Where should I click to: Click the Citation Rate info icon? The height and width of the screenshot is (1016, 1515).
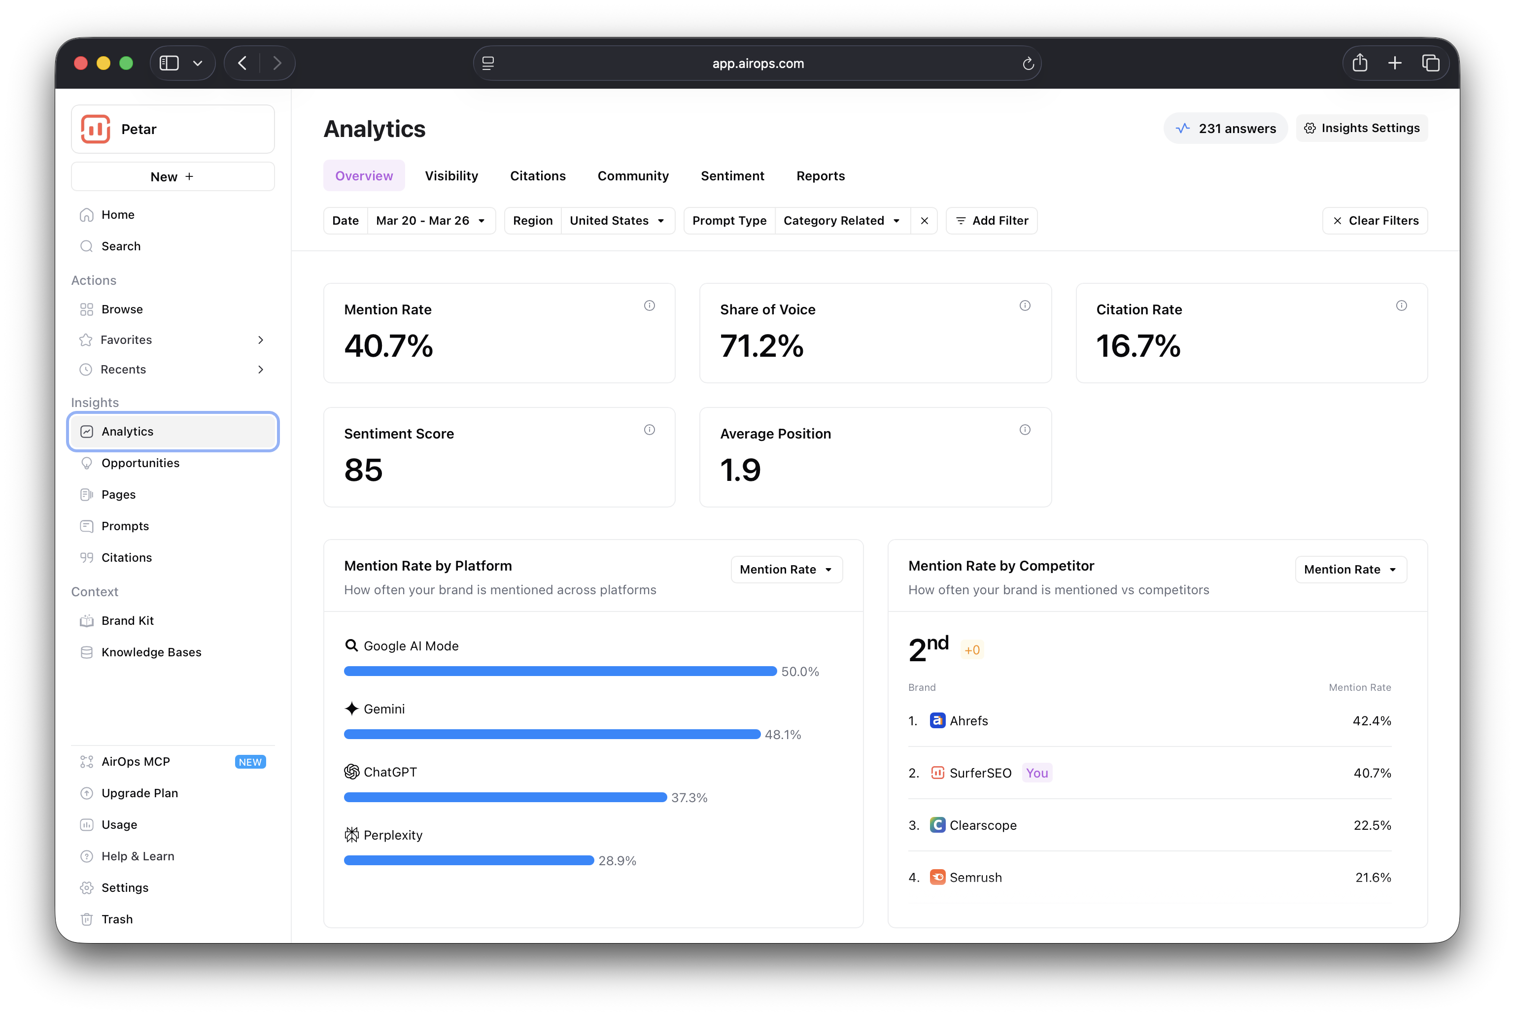coord(1401,305)
